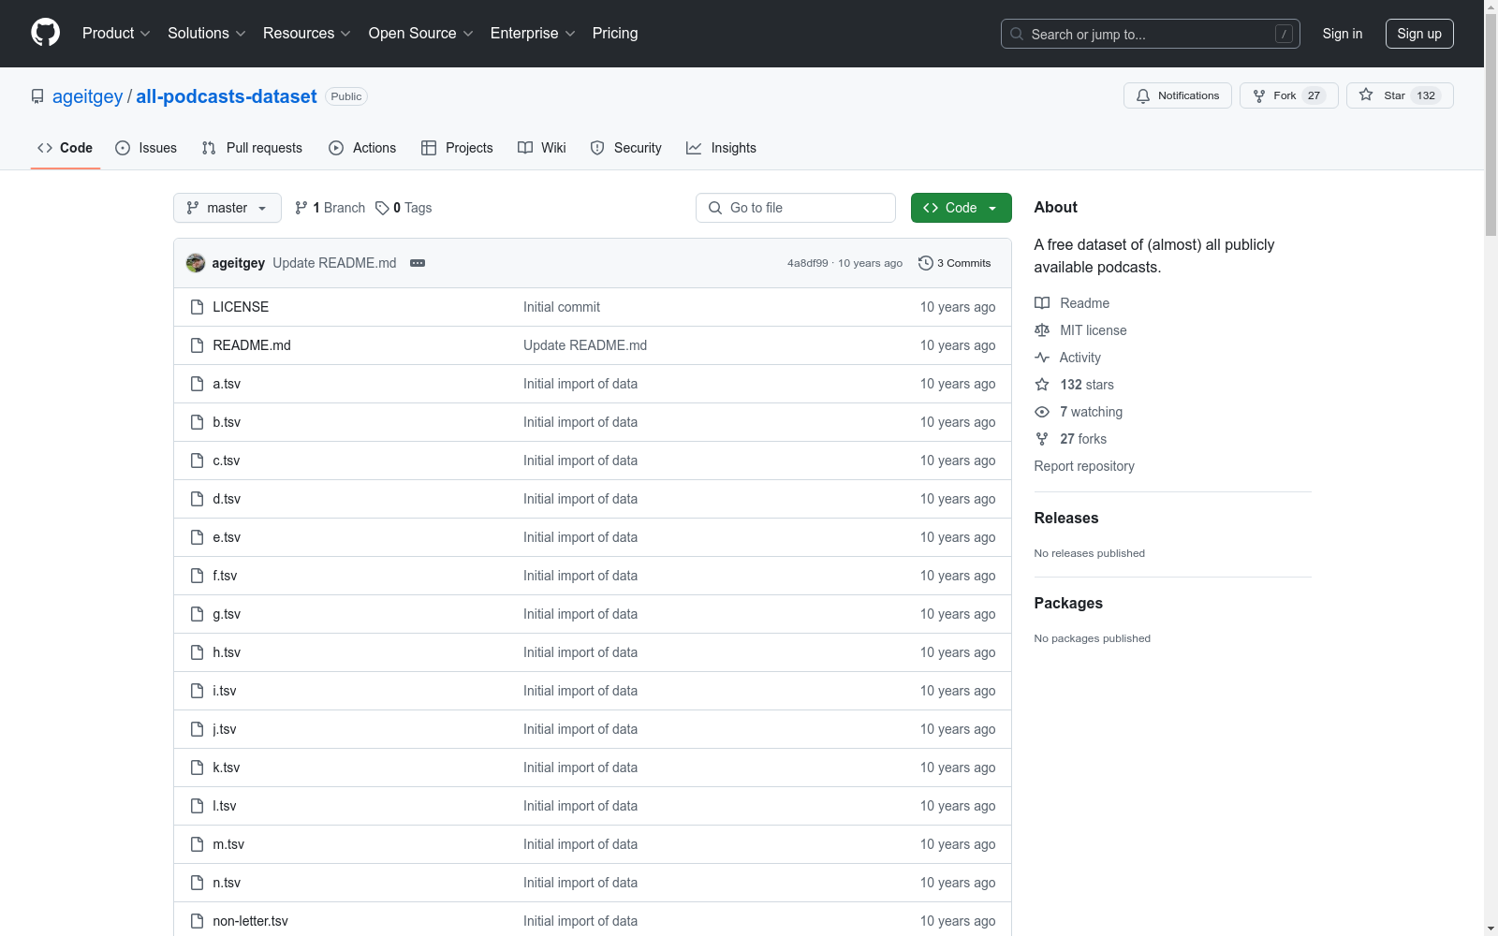Open the Update README.md commit message

click(334, 263)
